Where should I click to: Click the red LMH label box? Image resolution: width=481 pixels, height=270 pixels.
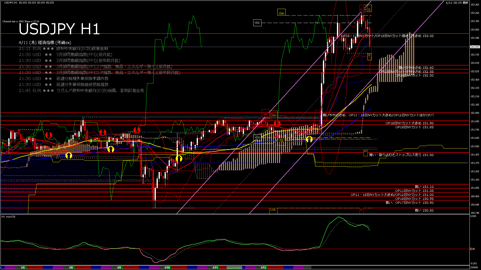tap(265, 113)
